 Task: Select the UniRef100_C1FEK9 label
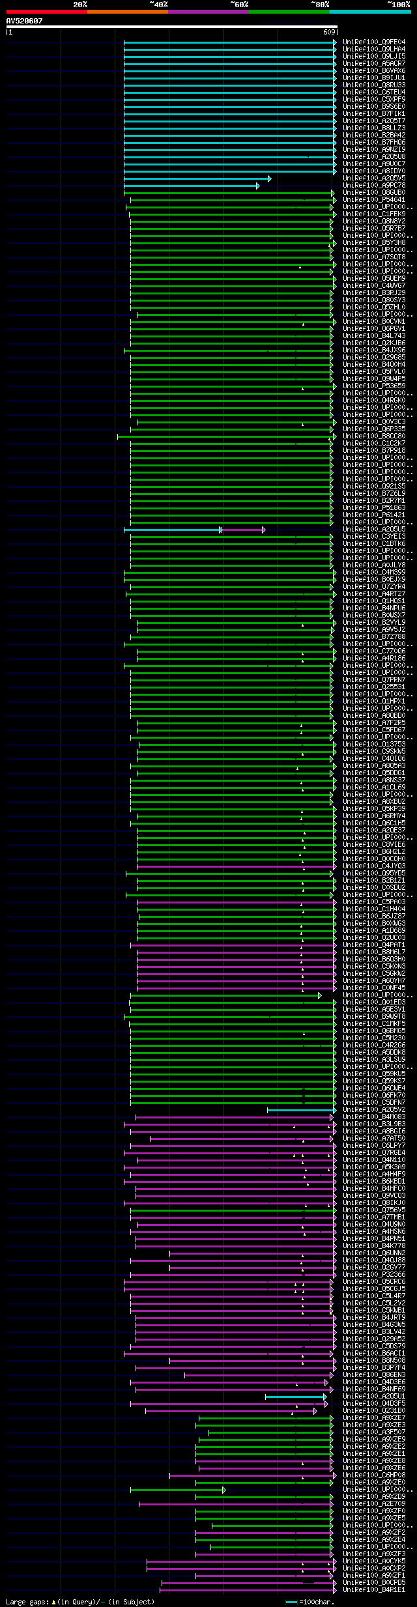coord(374,214)
